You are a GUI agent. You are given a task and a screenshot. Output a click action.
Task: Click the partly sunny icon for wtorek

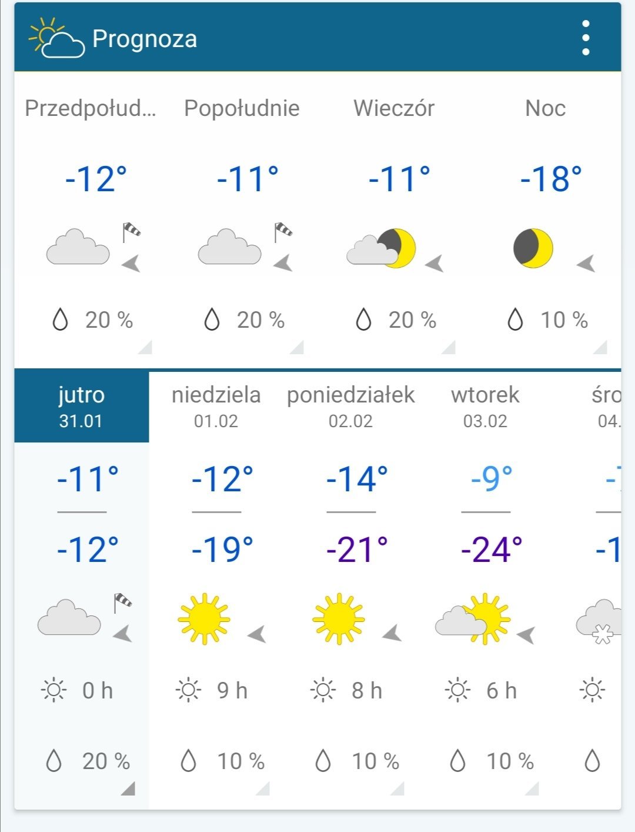click(473, 619)
